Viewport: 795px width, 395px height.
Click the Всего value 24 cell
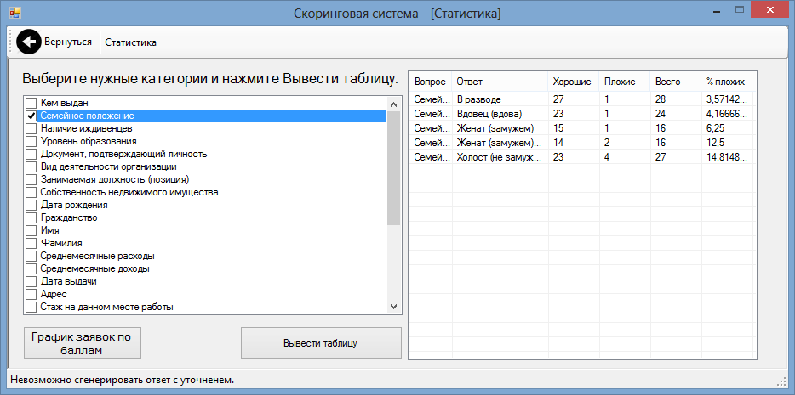click(x=676, y=114)
